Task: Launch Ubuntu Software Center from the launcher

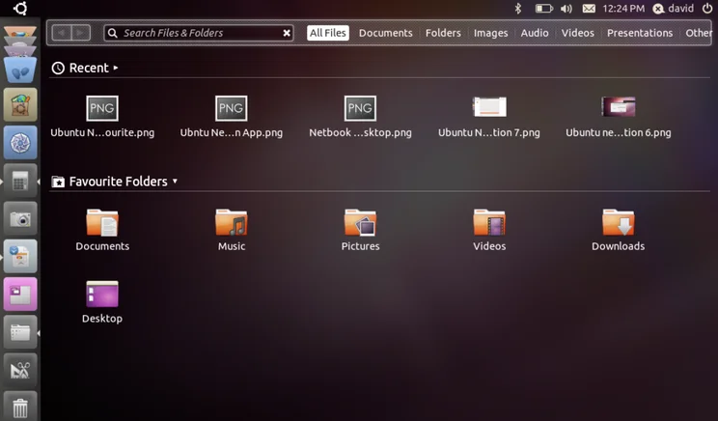Action: 20,105
